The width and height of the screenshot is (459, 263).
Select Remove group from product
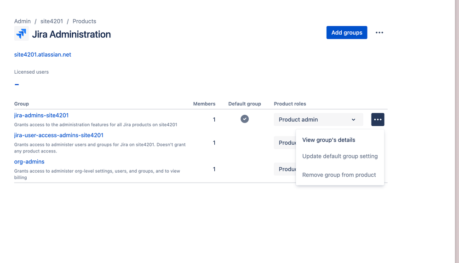pyautogui.click(x=339, y=175)
